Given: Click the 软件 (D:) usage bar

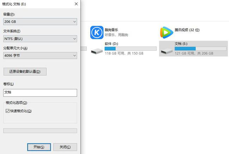Looking at the screenshot, I should point(131,49).
